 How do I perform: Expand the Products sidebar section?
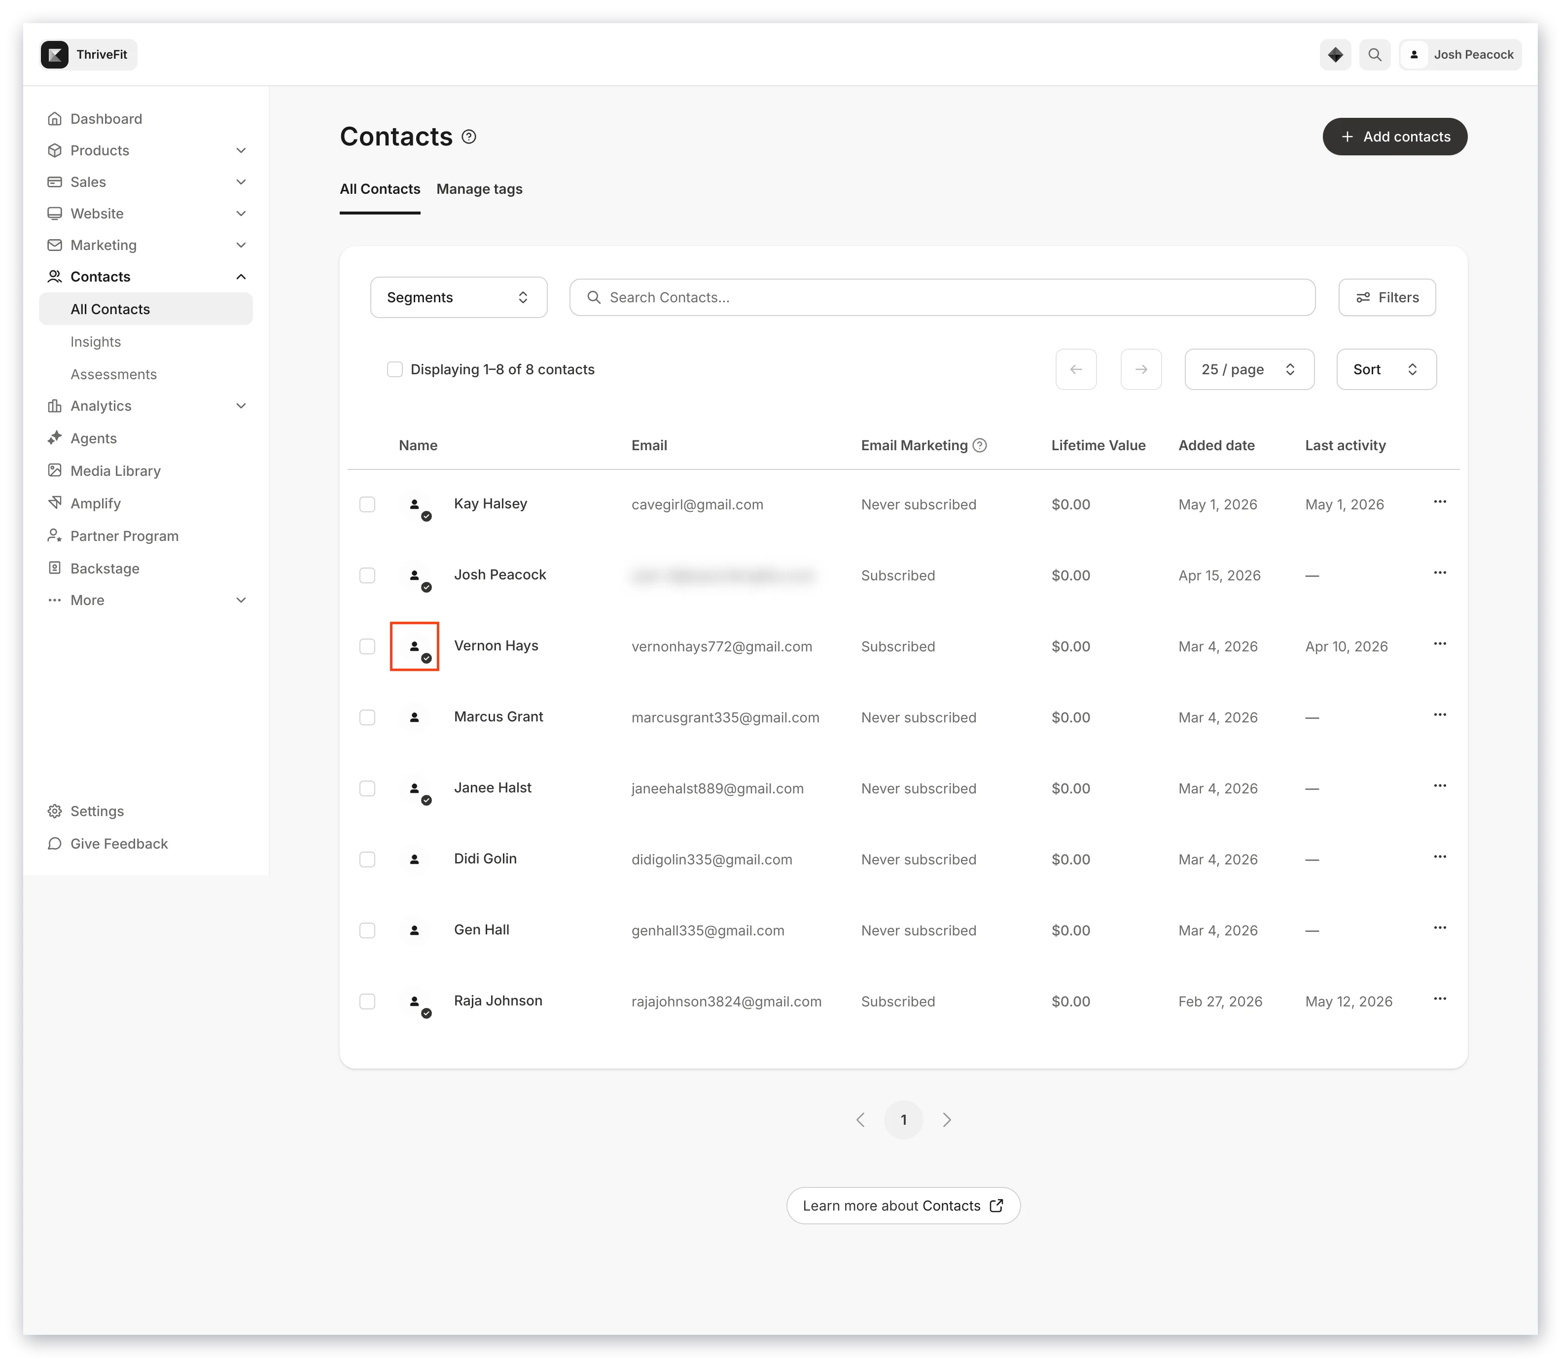coord(241,150)
